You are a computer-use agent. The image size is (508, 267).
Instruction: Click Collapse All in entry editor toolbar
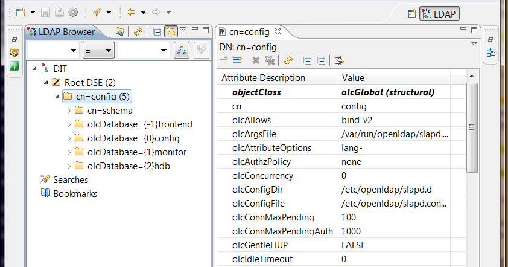321,60
